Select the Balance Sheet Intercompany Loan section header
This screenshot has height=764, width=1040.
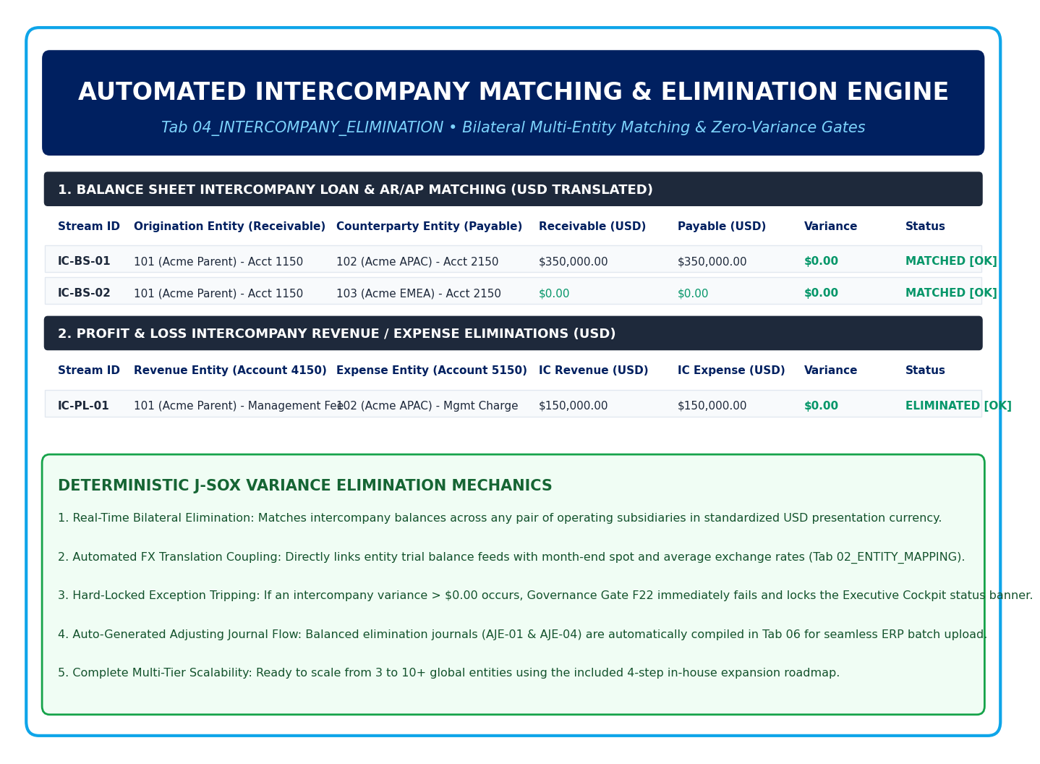[x=513, y=189]
